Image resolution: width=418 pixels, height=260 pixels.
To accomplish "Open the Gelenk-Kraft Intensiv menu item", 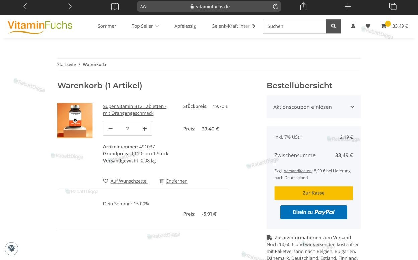I will [x=231, y=26].
